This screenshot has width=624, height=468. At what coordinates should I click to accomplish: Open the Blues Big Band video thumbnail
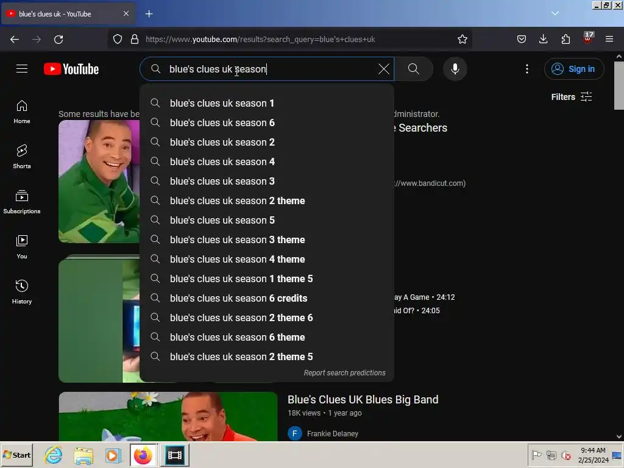pos(168,416)
